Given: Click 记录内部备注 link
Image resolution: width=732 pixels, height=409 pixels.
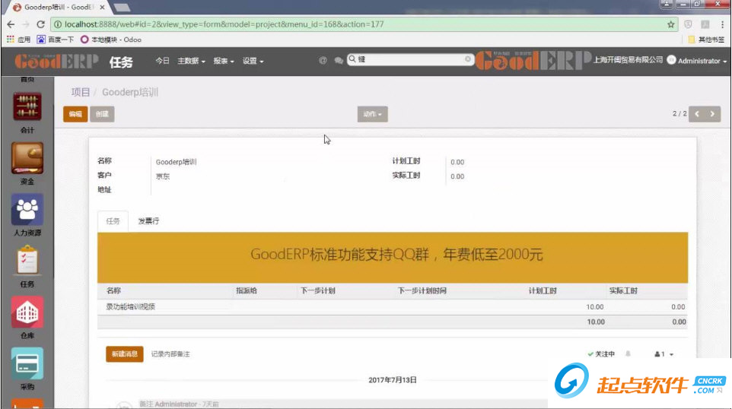Looking at the screenshot, I should tap(170, 354).
